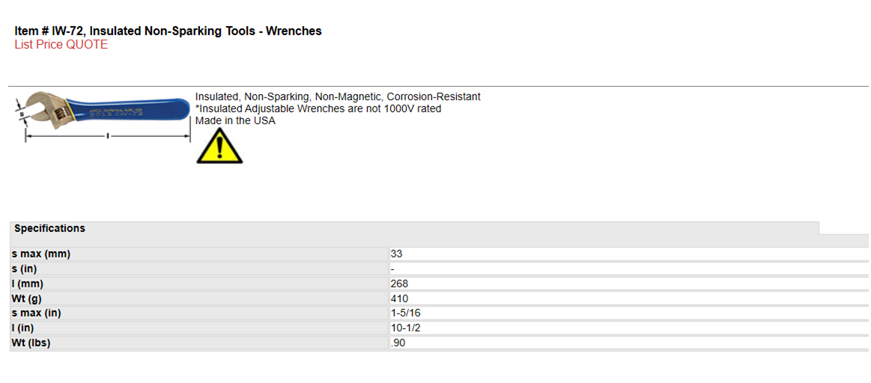Click the List Price QUOTE link
This screenshot has width=871, height=383.
[x=61, y=45]
